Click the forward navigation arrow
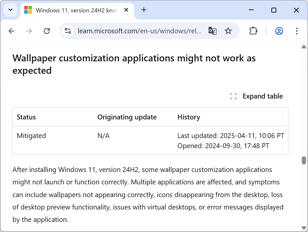 click(29, 31)
